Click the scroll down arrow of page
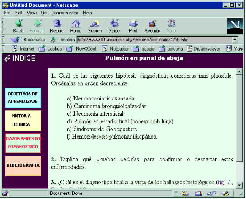This screenshot has width=246, height=199. coord(240,185)
